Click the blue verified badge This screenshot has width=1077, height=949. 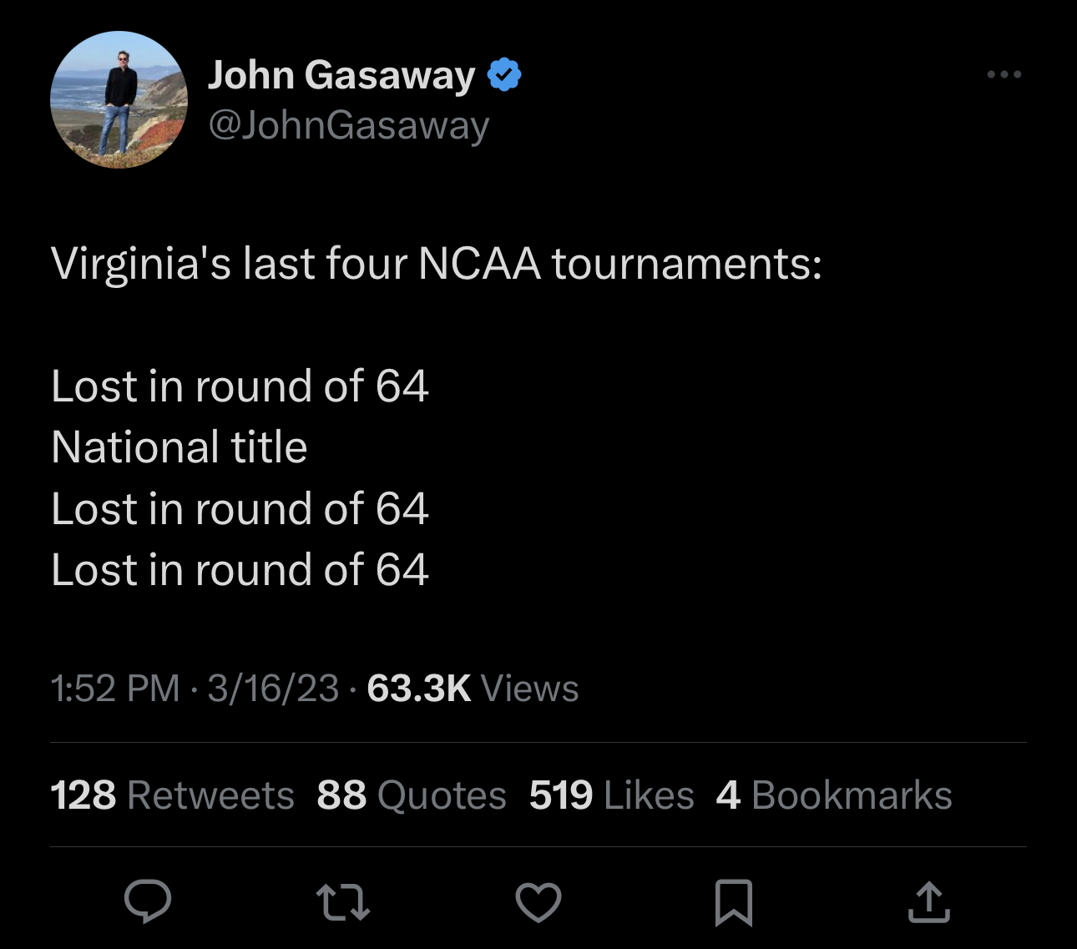point(503,75)
